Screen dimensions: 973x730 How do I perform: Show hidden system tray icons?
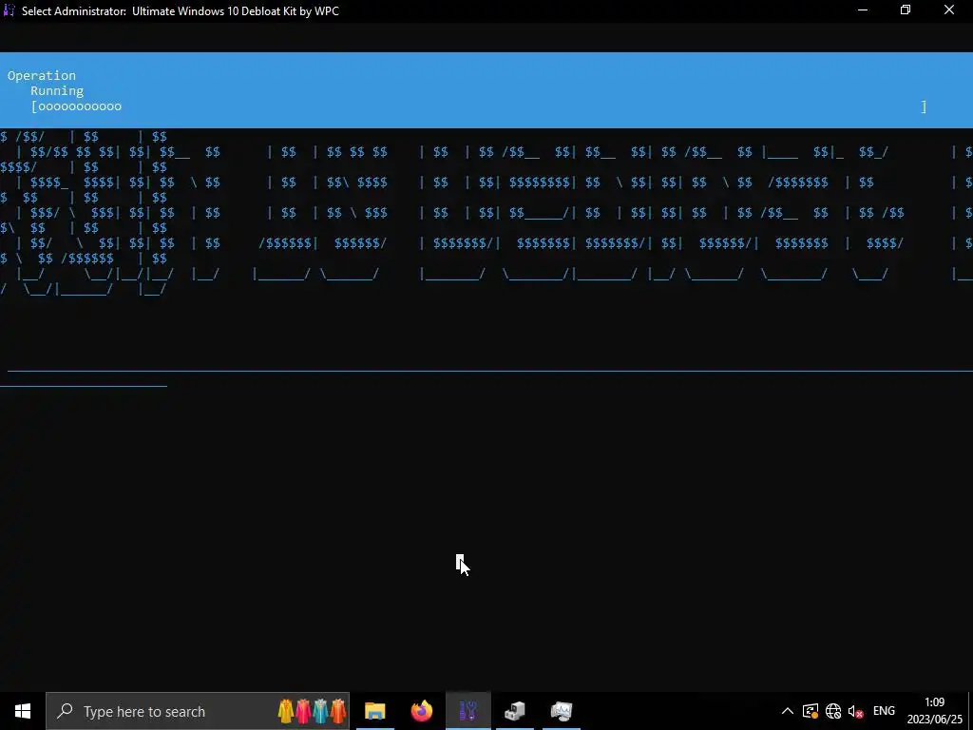coord(787,711)
